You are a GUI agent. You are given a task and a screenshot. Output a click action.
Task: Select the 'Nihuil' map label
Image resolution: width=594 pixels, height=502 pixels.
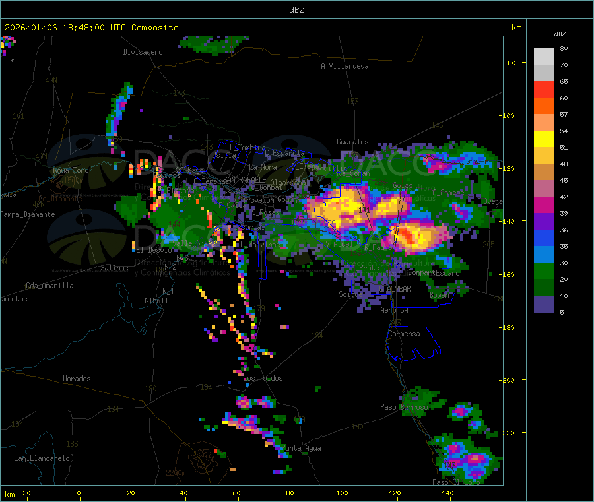(156, 301)
